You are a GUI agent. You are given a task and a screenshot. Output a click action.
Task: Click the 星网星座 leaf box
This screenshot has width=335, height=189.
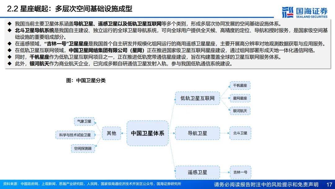point(240,98)
